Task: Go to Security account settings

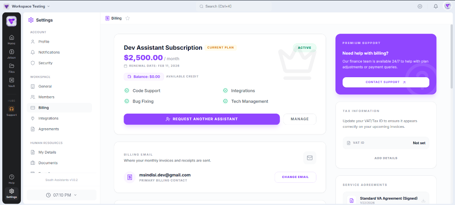Action: pos(45,63)
